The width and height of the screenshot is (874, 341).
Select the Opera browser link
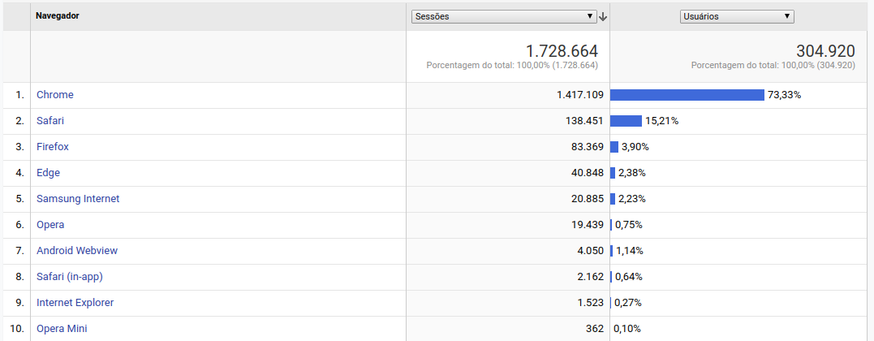[x=51, y=225]
